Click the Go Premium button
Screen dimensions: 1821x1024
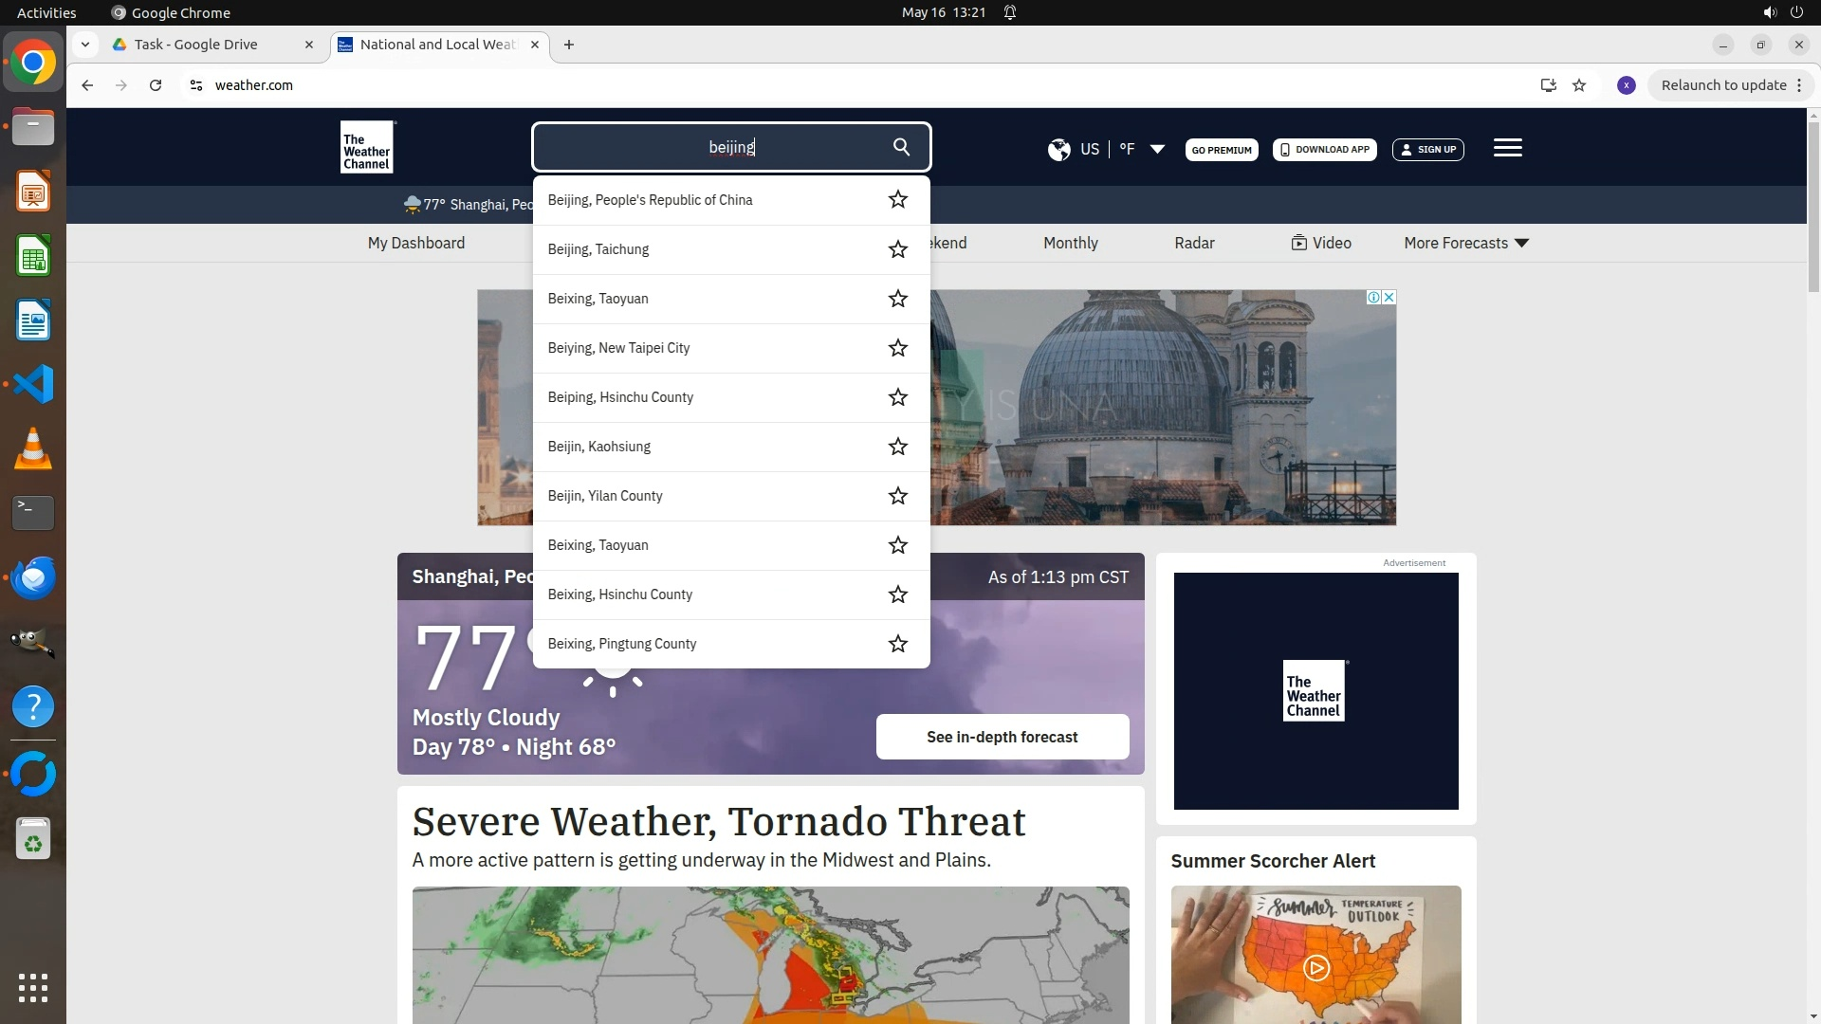pyautogui.click(x=1221, y=150)
